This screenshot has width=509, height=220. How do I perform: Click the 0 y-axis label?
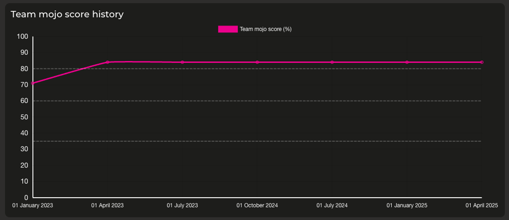pos(26,197)
